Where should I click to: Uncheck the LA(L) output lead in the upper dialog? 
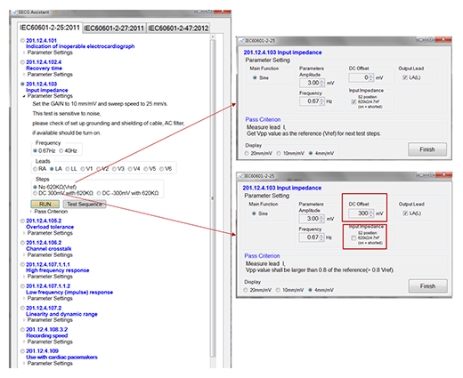tap(405, 77)
